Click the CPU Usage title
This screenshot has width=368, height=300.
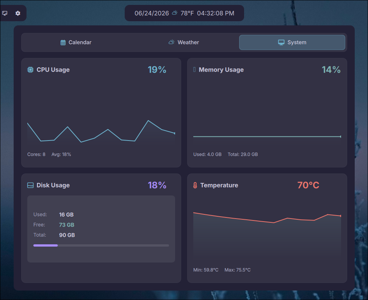pos(53,70)
